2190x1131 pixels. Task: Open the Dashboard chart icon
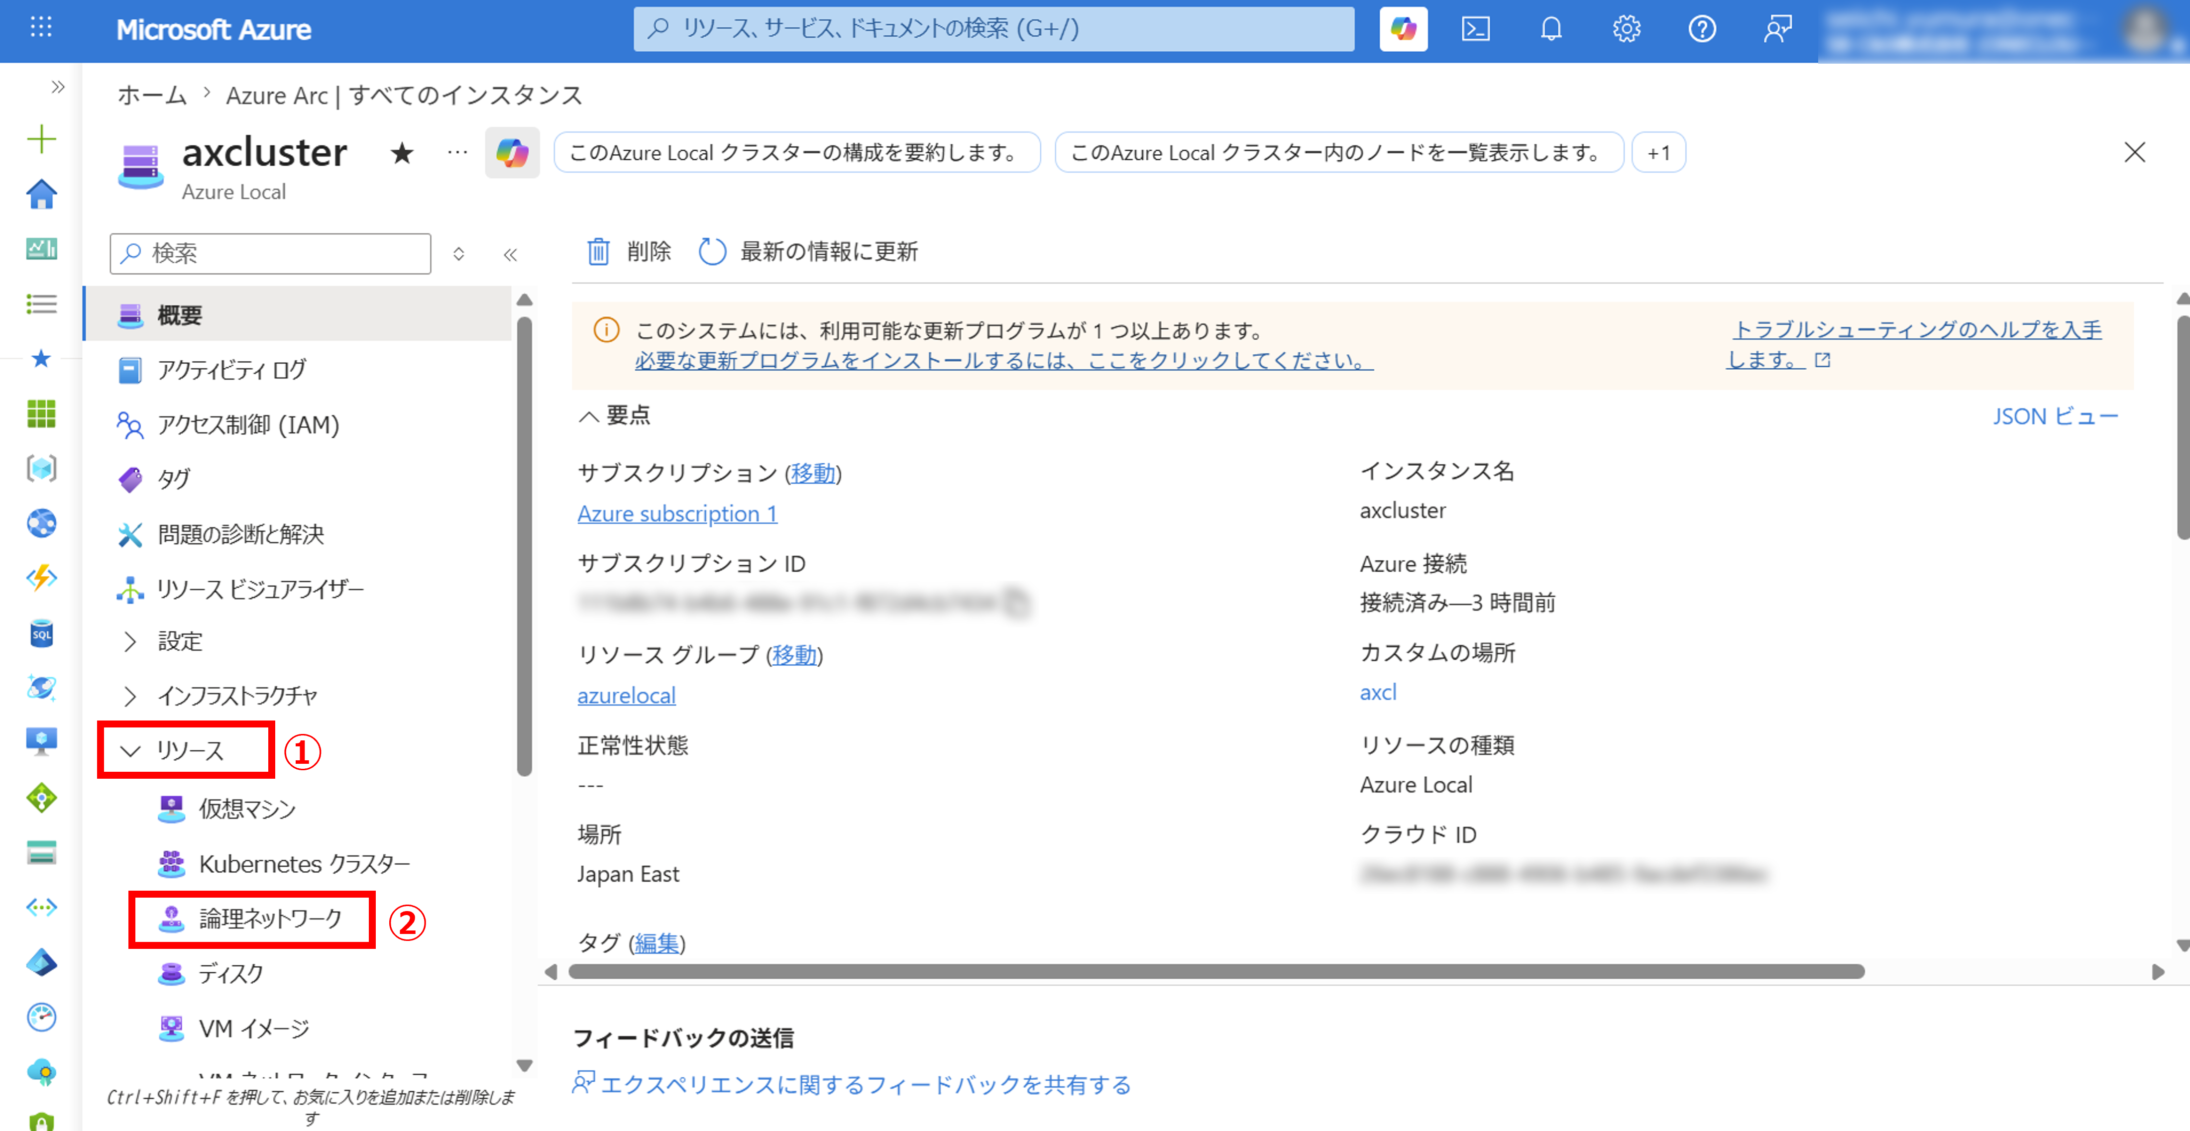click(41, 248)
